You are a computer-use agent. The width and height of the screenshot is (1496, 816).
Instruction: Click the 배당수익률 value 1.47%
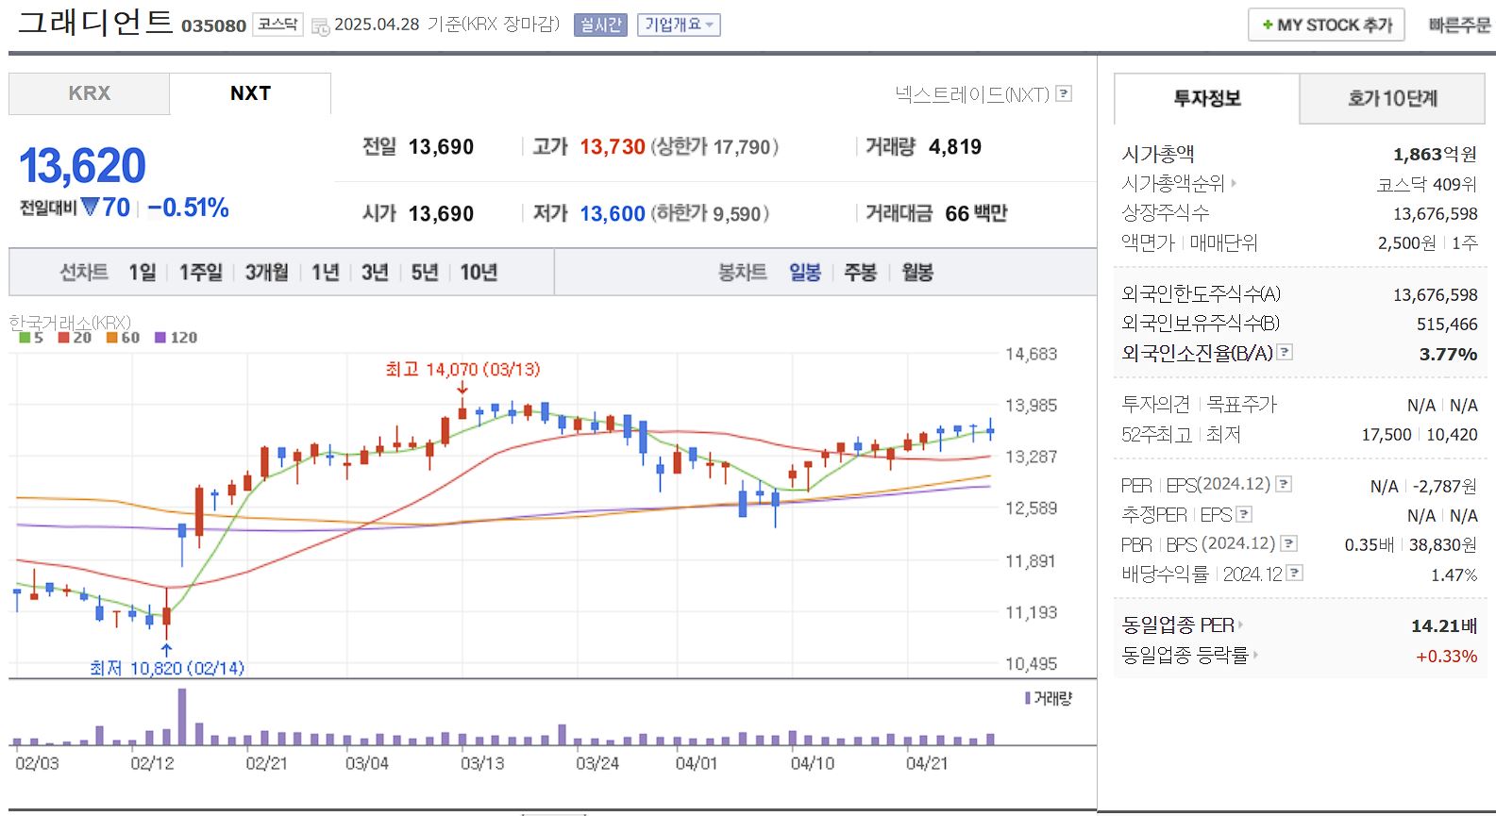1454,575
